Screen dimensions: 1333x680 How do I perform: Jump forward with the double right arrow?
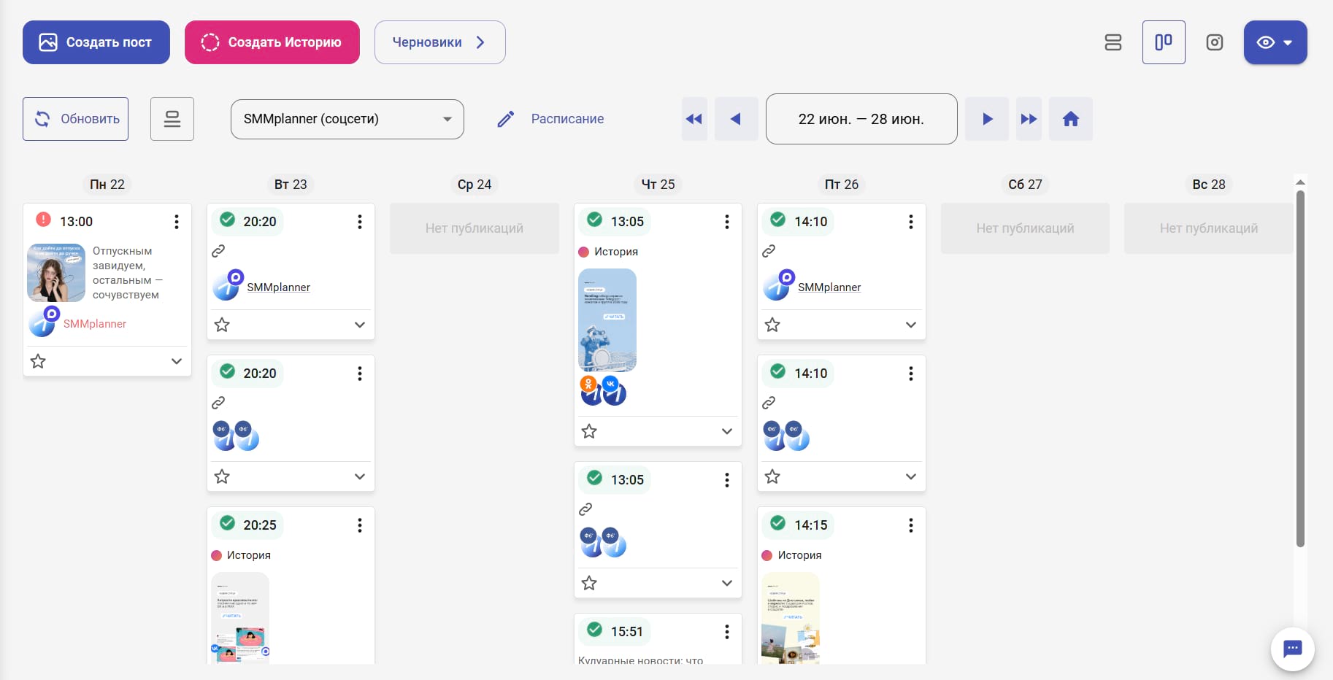tap(1029, 119)
